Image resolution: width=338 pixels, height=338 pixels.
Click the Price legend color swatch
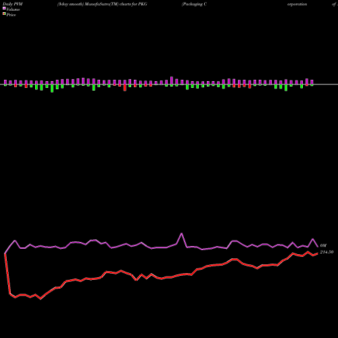click(x=4, y=14)
